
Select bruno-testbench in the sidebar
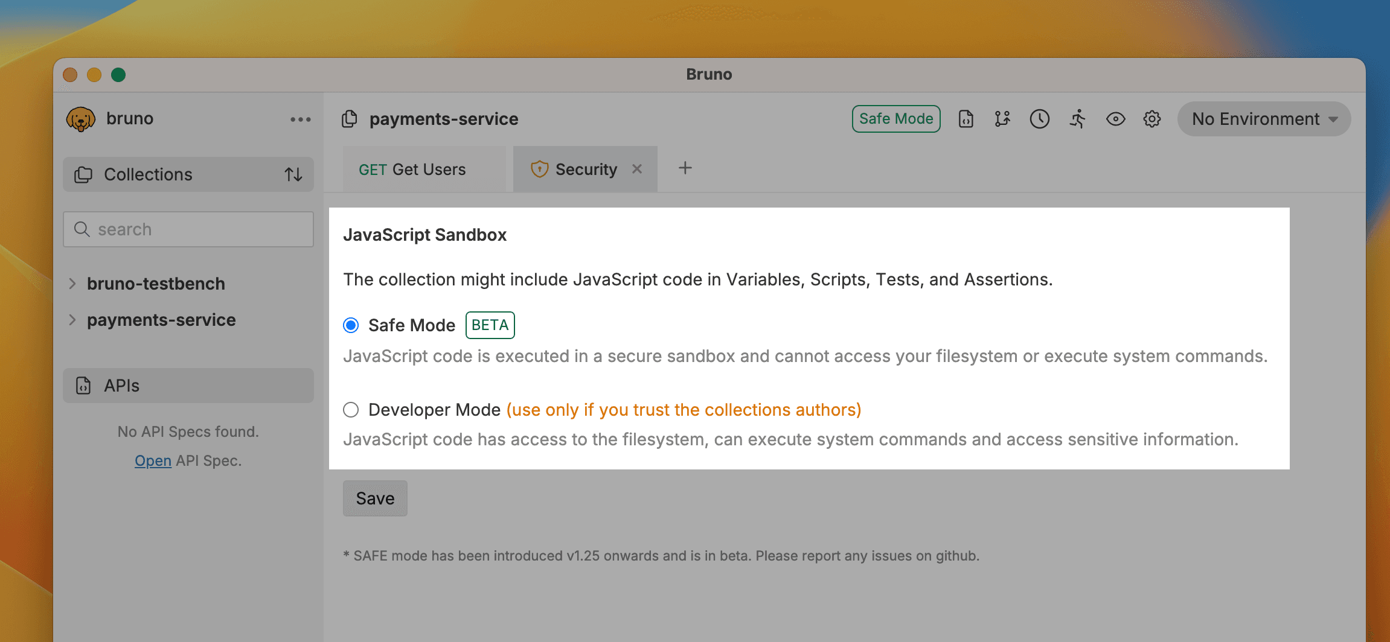156,284
